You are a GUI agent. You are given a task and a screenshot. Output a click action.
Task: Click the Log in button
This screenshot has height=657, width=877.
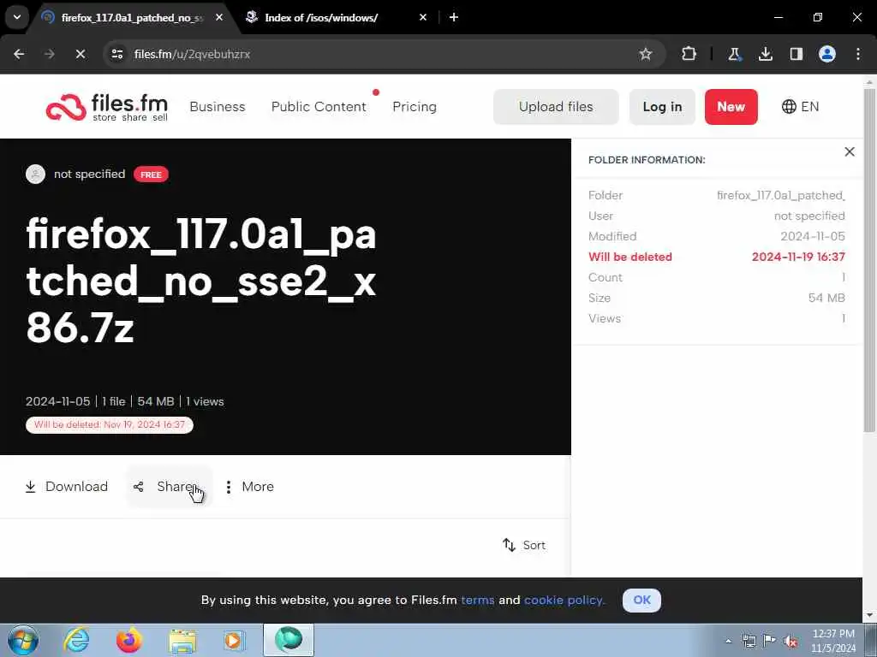[x=662, y=107]
